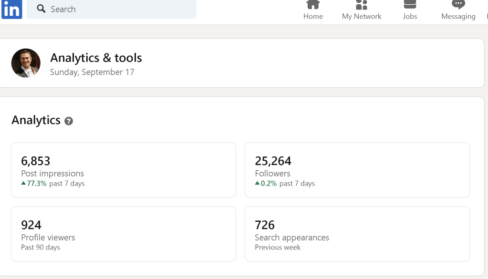Screen dimensions: 488x279
Task: Open the Jobs navigation item
Action: click(x=410, y=10)
